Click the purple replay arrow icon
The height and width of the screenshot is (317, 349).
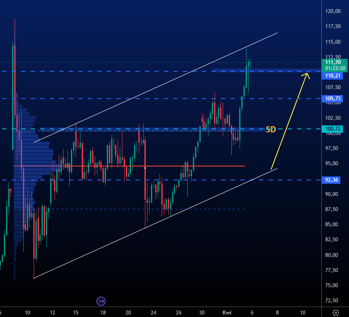(101, 301)
